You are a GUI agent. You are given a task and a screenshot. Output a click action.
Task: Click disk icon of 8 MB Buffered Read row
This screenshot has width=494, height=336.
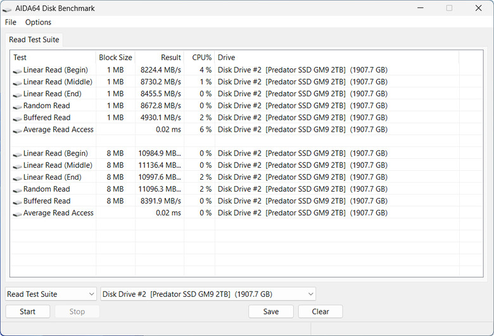pyautogui.click(x=17, y=202)
